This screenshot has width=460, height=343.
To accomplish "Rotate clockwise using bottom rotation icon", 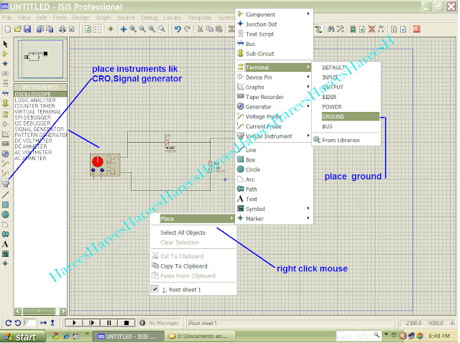I will click(x=8, y=323).
